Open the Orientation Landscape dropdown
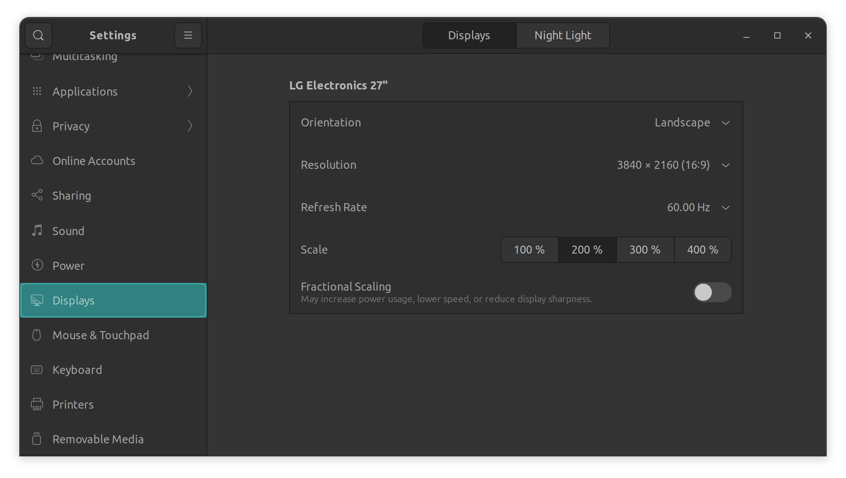This screenshot has width=846, height=478. click(x=692, y=123)
